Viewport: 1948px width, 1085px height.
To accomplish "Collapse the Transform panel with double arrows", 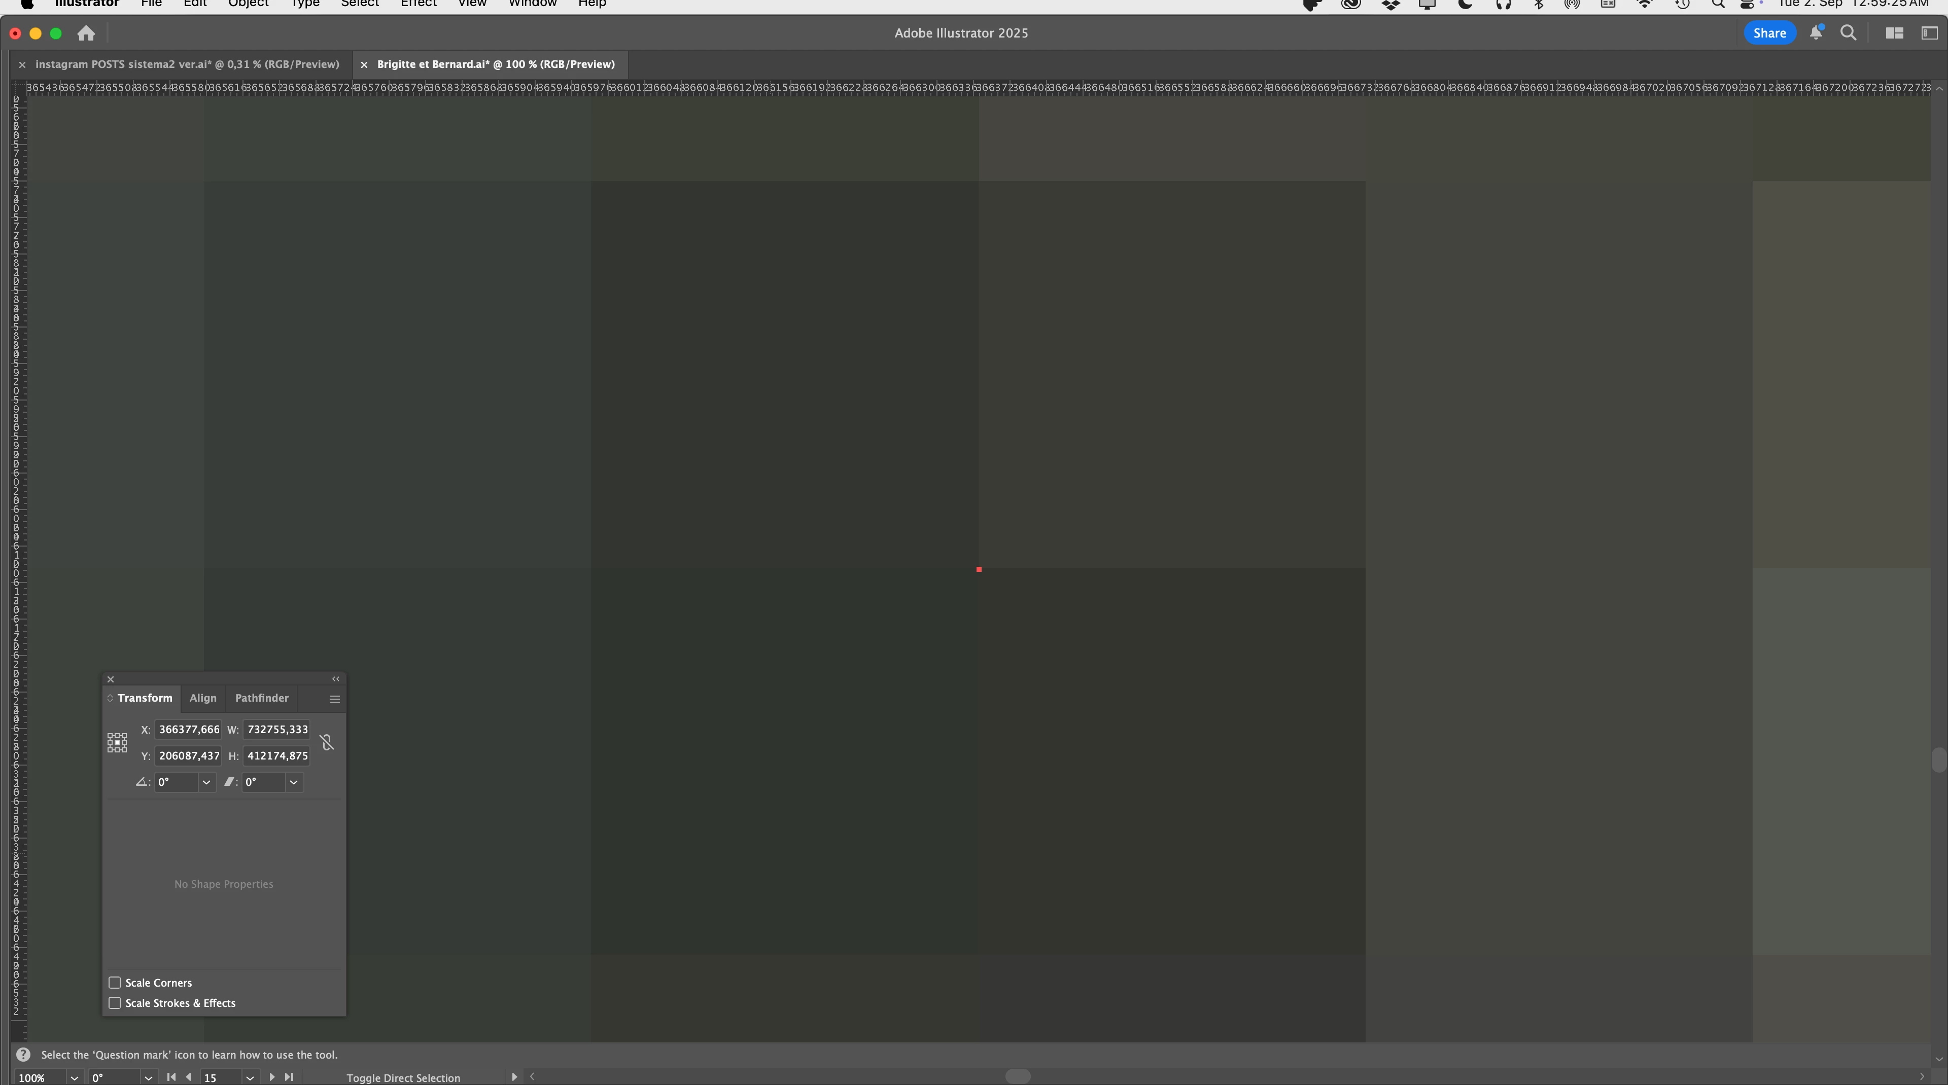I will pos(336,678).
